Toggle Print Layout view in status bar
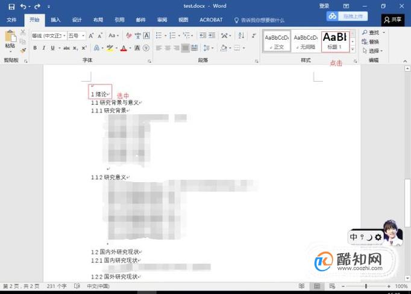The width and height of the screenshot is (411, 294). coord(317,286)
